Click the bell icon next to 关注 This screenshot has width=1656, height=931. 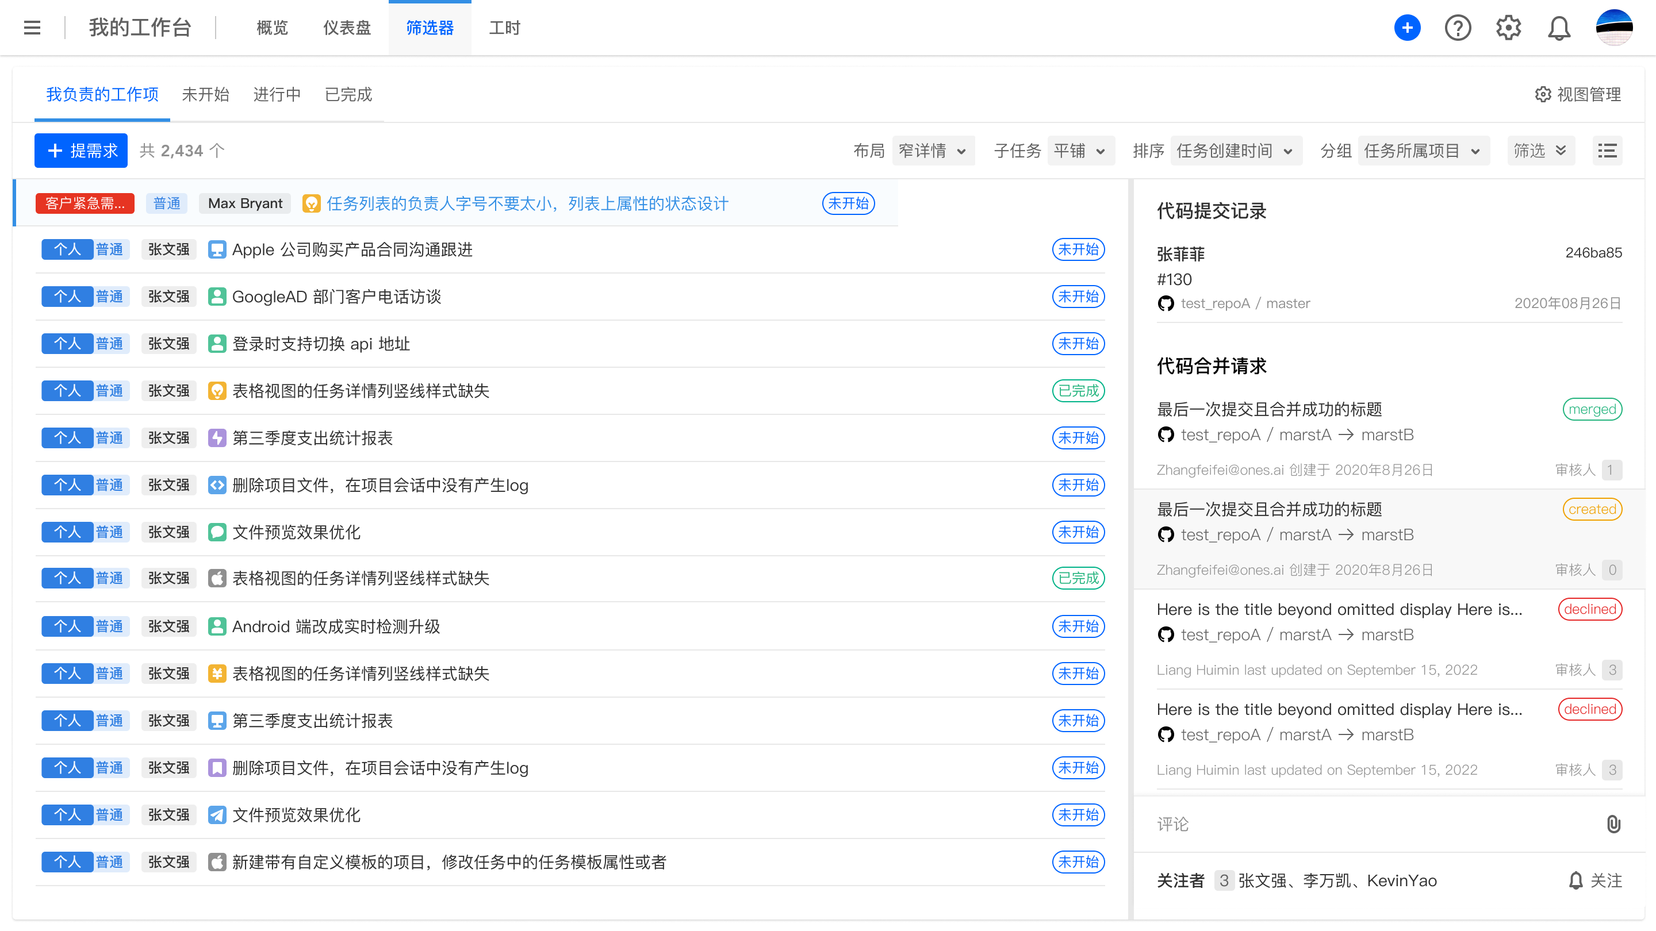[x=1575, y=880]
